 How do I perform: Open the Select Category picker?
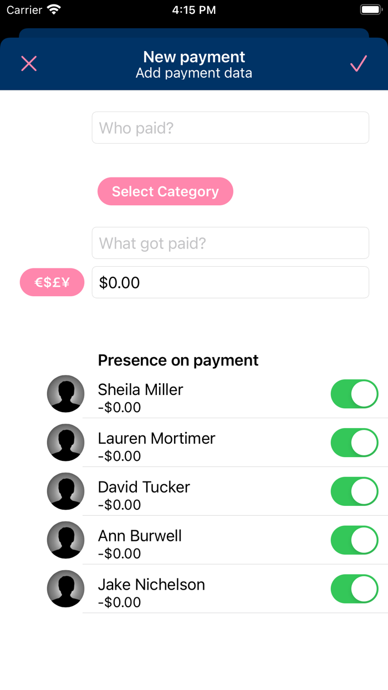point(165,191)
